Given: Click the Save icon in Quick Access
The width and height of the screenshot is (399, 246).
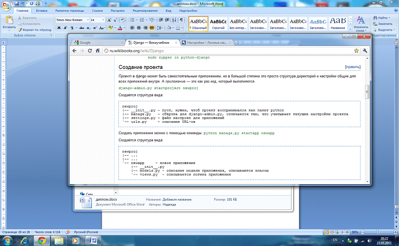Looking at the screenshot, I should pos(16,3).
